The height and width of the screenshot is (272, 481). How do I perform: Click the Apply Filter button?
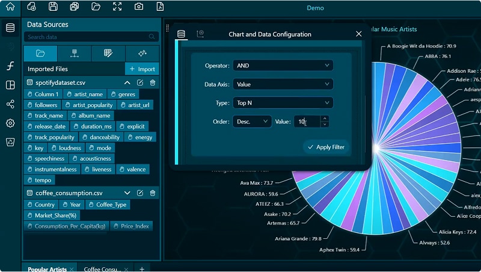[x=326, y=147]
